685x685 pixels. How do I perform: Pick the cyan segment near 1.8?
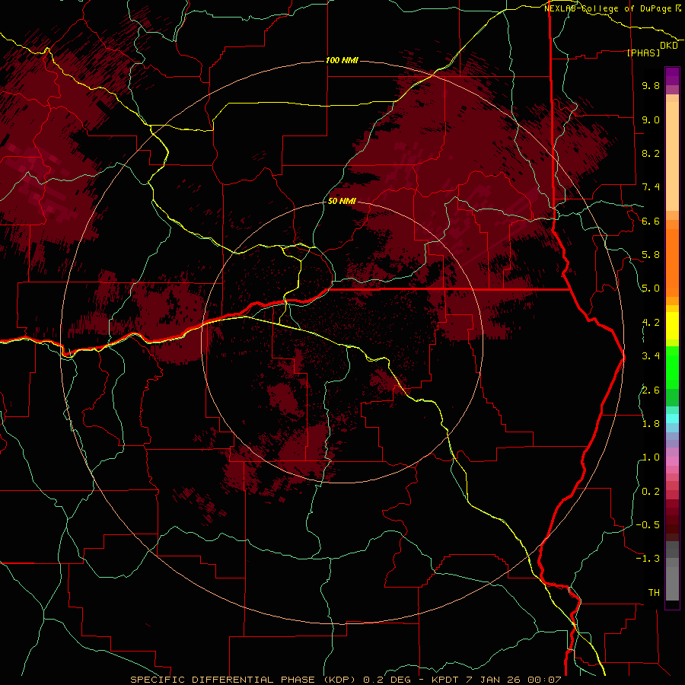[x=672, y=419]
